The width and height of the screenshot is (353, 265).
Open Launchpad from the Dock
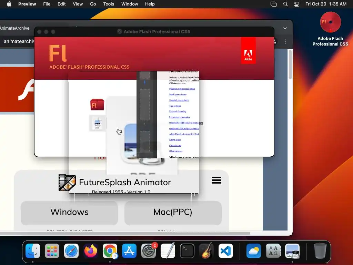[x=52, y=251]
